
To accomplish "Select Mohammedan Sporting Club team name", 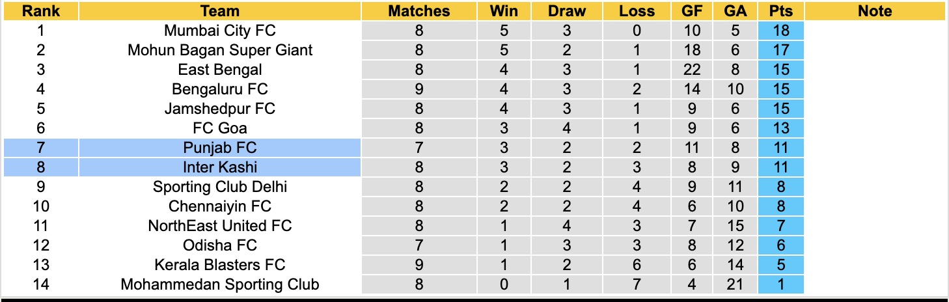I will pyautogui.click(x=220, y=284).
